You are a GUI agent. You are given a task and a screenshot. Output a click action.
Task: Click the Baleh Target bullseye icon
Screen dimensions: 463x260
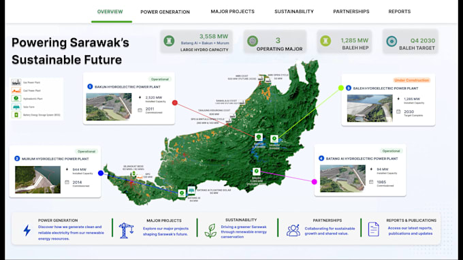(x=392, y=42)
